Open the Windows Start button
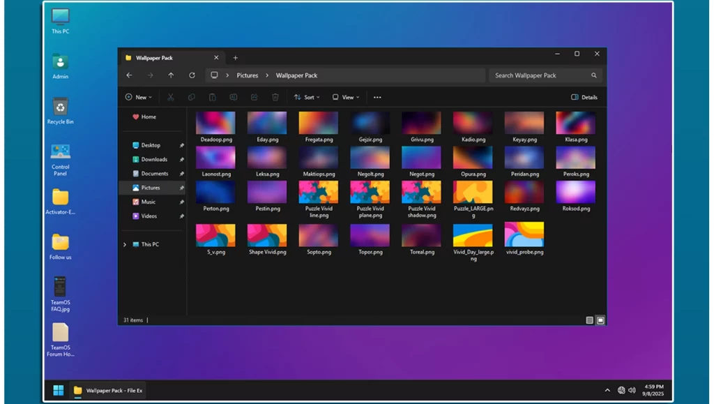 pyautogui.click(x=58, y=390)
